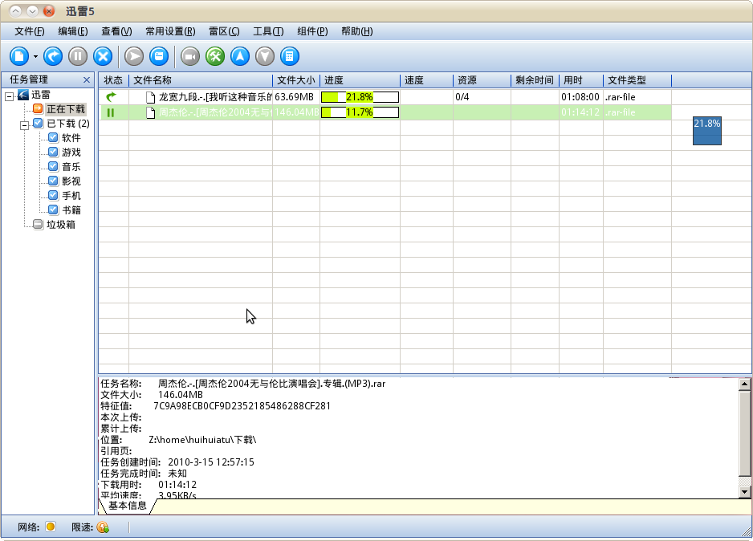Select the 游戏 category
This screenshot has height=541, width=753.
point(71,153)
